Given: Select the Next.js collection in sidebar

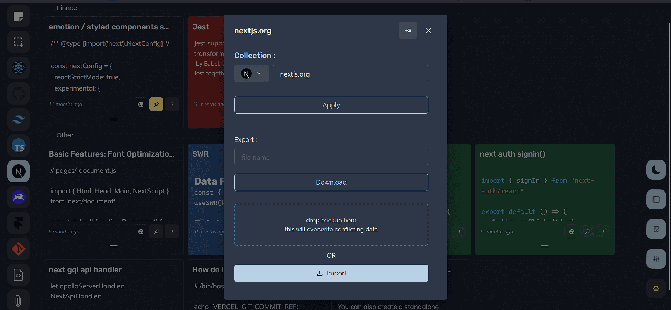Looking at the screenshot, I should point(19,171).
